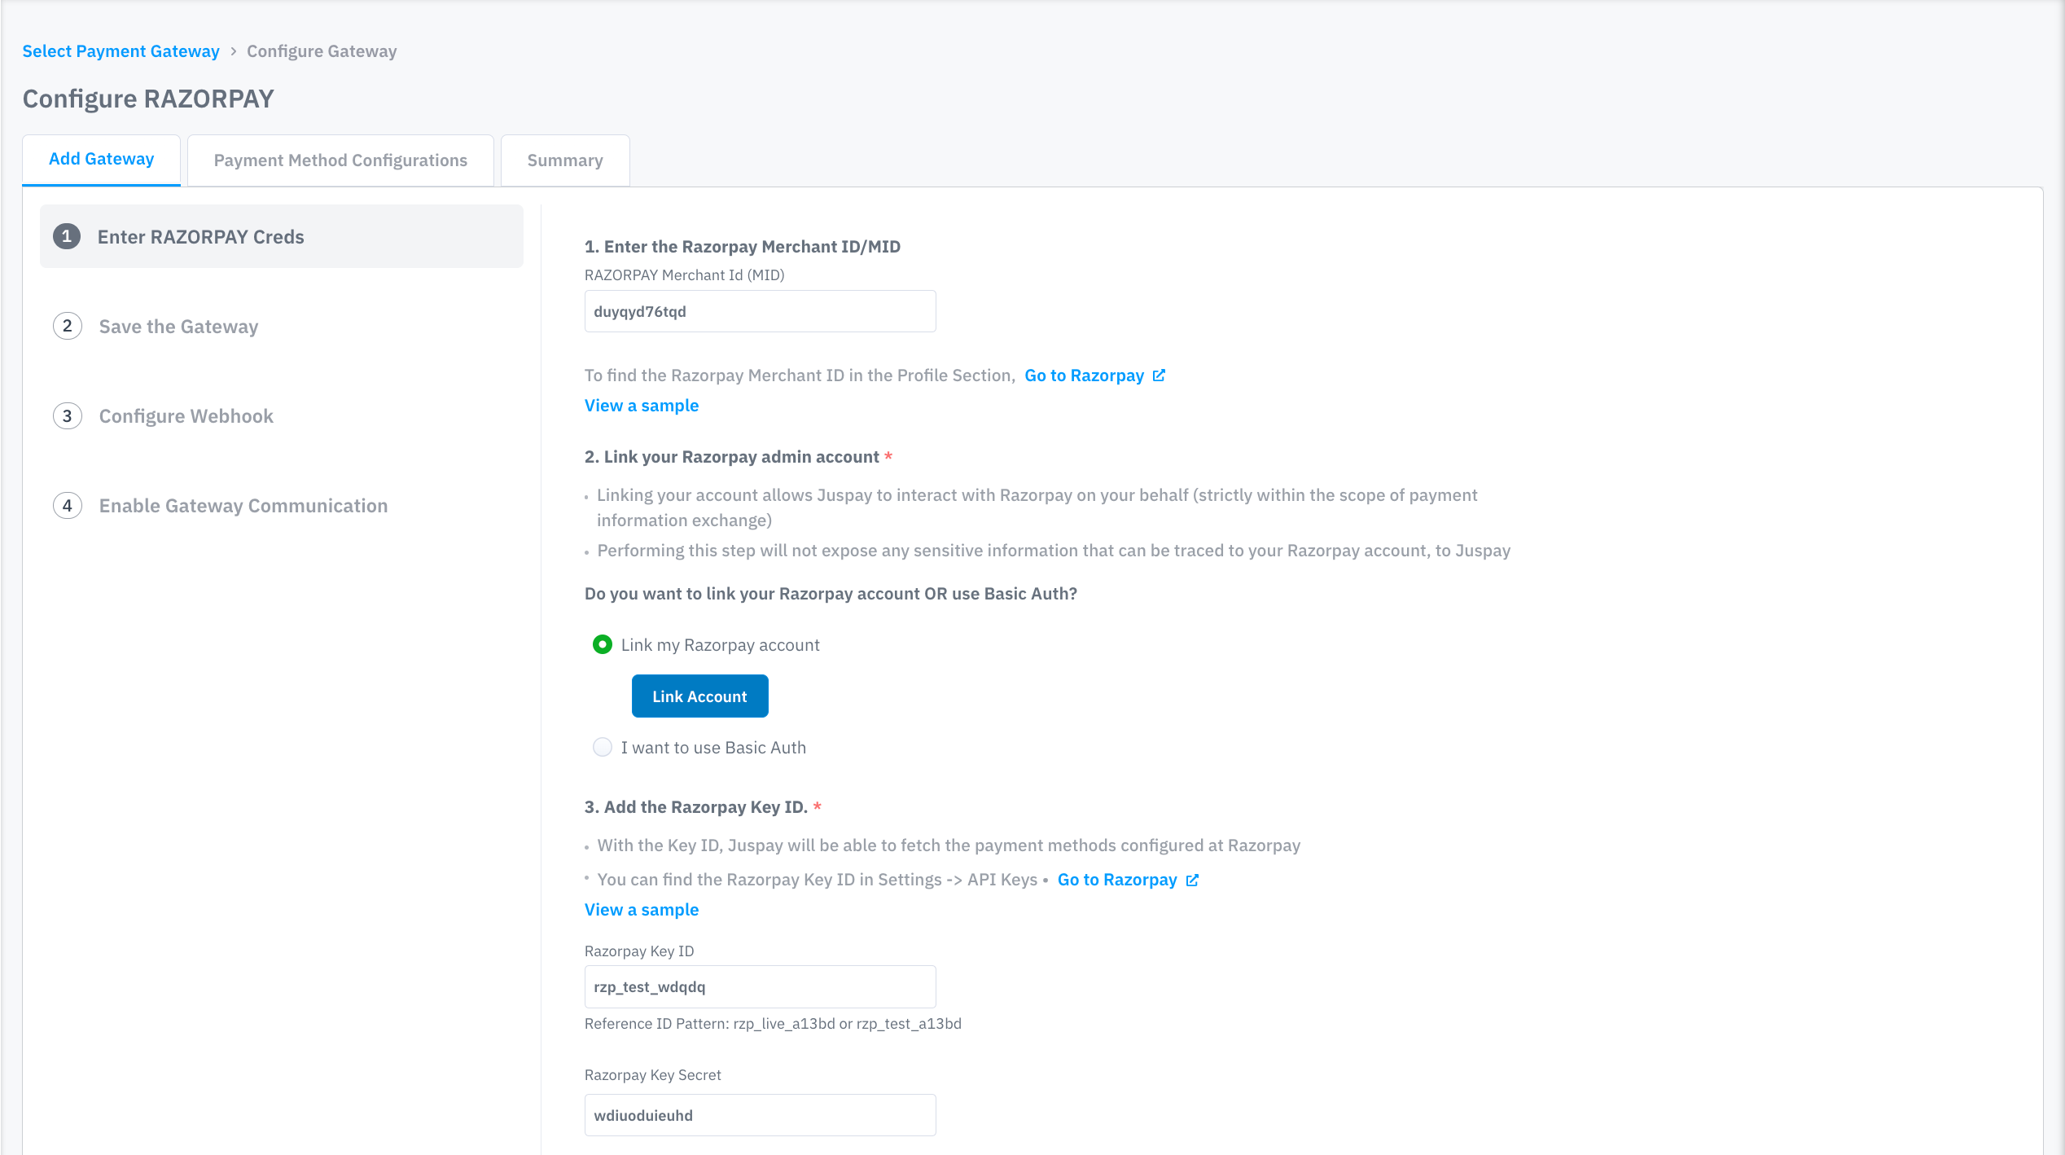This screenshot has width=2065, height=1155.
Task: Select the Add Gateway tab
Action: [x=101, y=159]
